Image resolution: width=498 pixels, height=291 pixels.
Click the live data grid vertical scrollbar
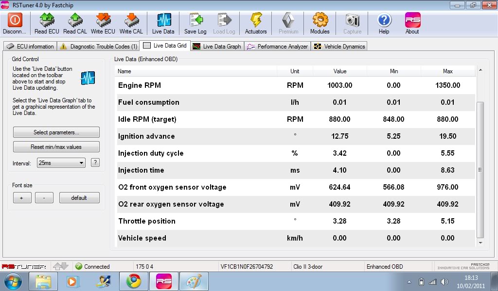pyautogui.click(x=480, y=170)
